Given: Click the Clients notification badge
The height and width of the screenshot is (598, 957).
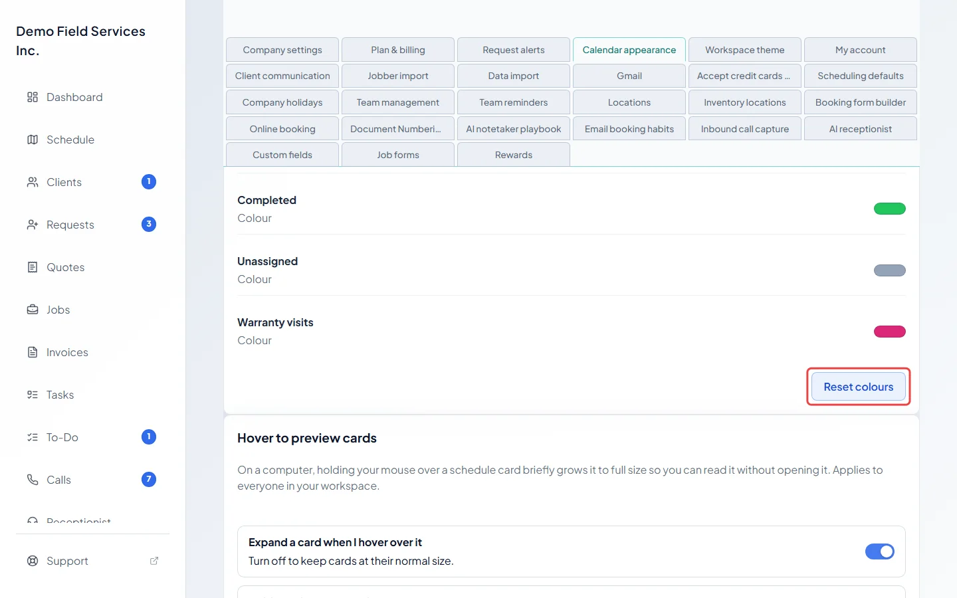Looking at the screenshot, I should [x=149, y=181].
